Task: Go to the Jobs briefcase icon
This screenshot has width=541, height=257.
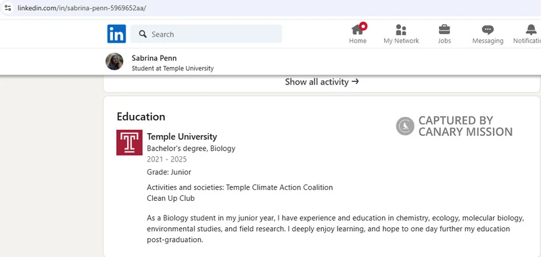Action: coord(444,30)
